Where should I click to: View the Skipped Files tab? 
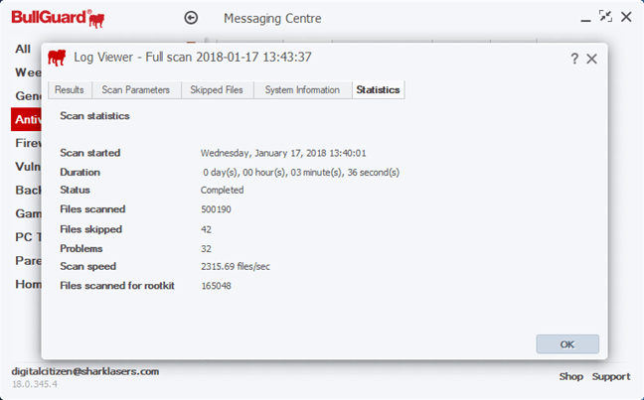pyautogui.click(x=217, y=89)
